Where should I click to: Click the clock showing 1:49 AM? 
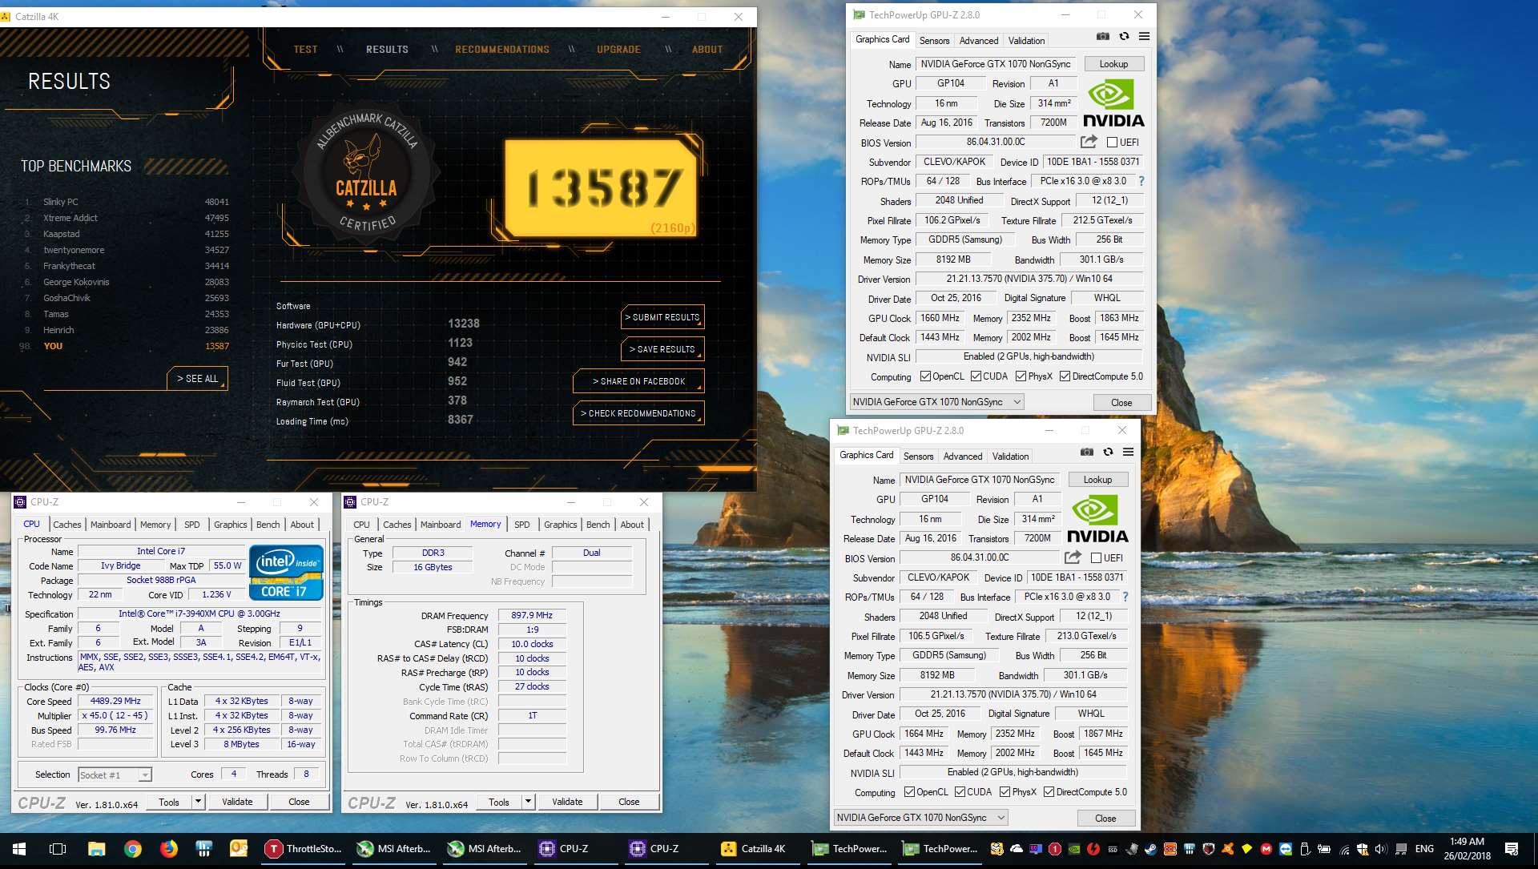(x=1467, y=842)
